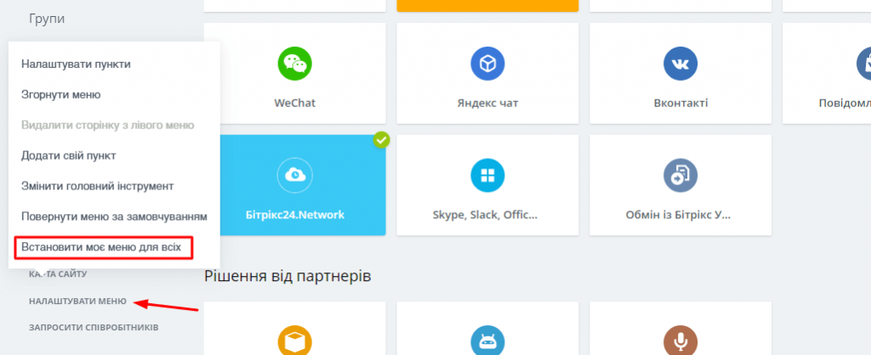Viewport: 871px width, 355px height.
Task: Click the brown microphone partner icon
Action: click(x=680, y=341)
